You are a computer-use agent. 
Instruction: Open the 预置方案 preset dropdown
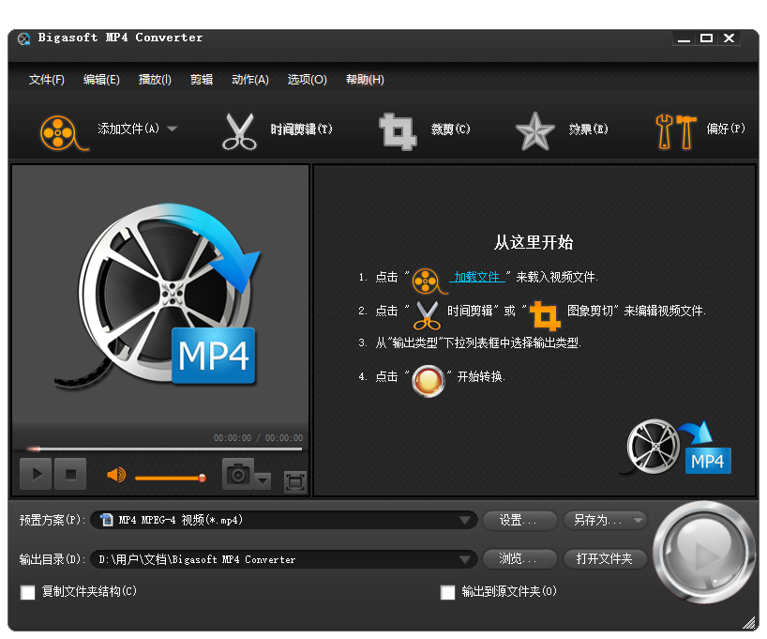tap(465, 520)
